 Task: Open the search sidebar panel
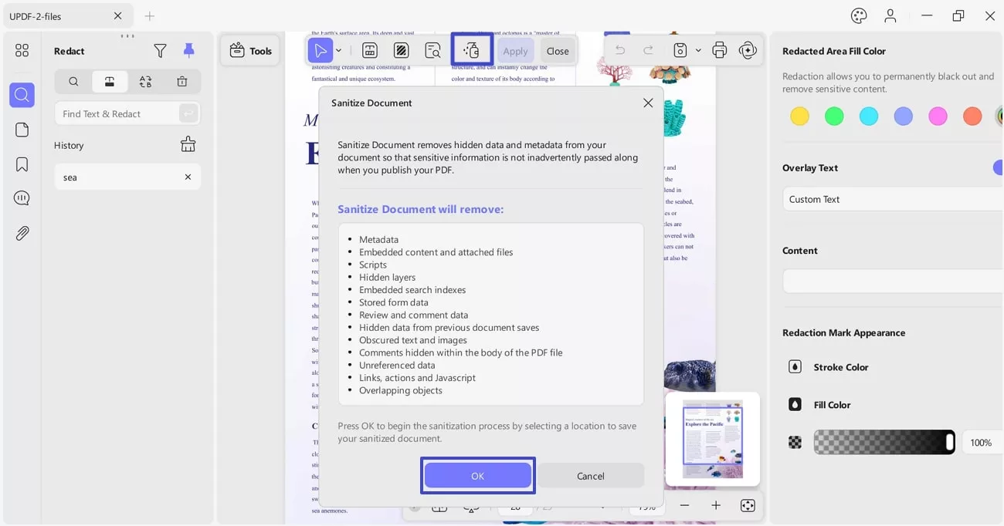[x=21, y=95]
